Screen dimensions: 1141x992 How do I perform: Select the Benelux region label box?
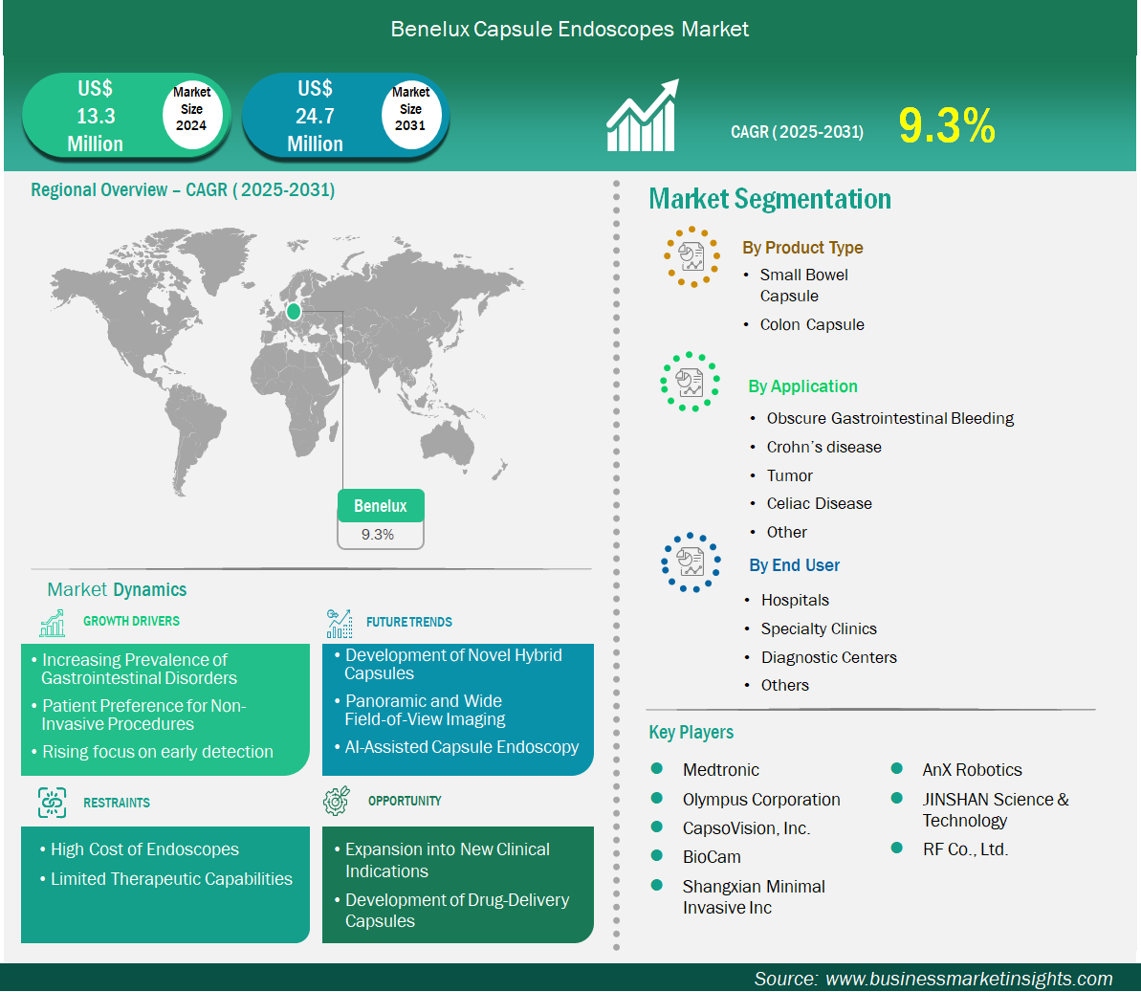click(x=381, y=507)
